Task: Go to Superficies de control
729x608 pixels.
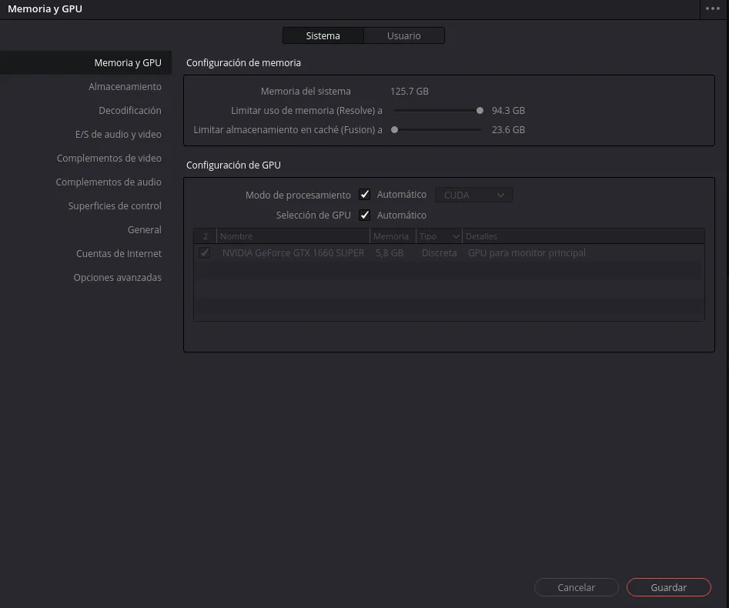Action: 115,206
